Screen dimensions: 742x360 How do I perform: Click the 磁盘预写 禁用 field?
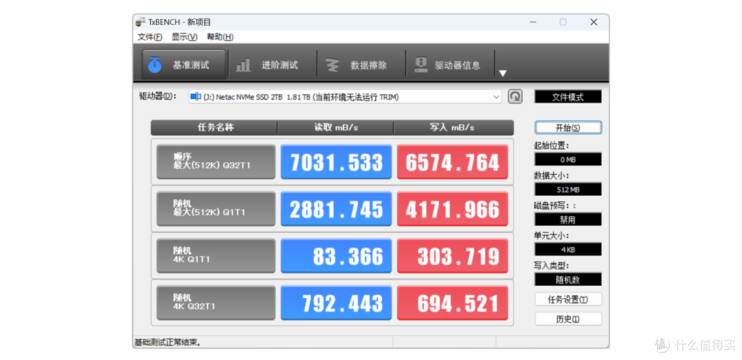tap(568, 219)
